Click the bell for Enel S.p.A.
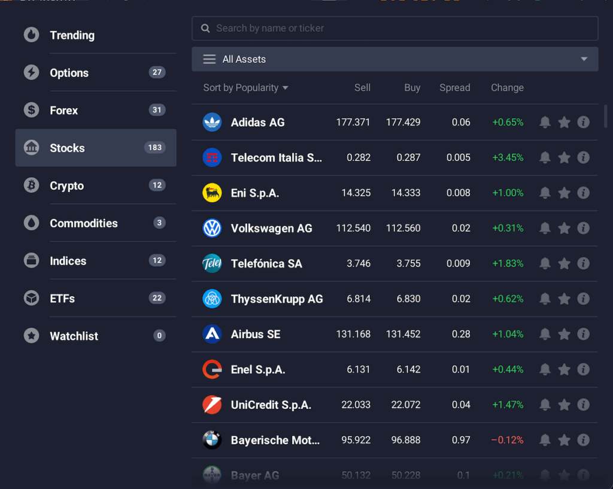This screenshot has width=613, height=489. coord(545,369)
